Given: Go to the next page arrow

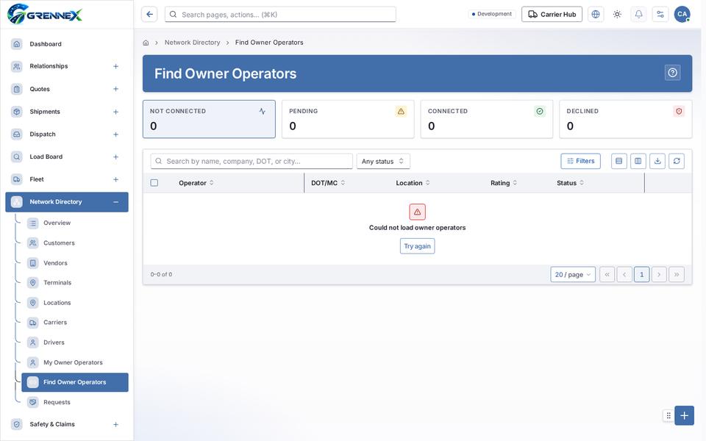Looking at the screenshot, I should click(x=659, y=274).
